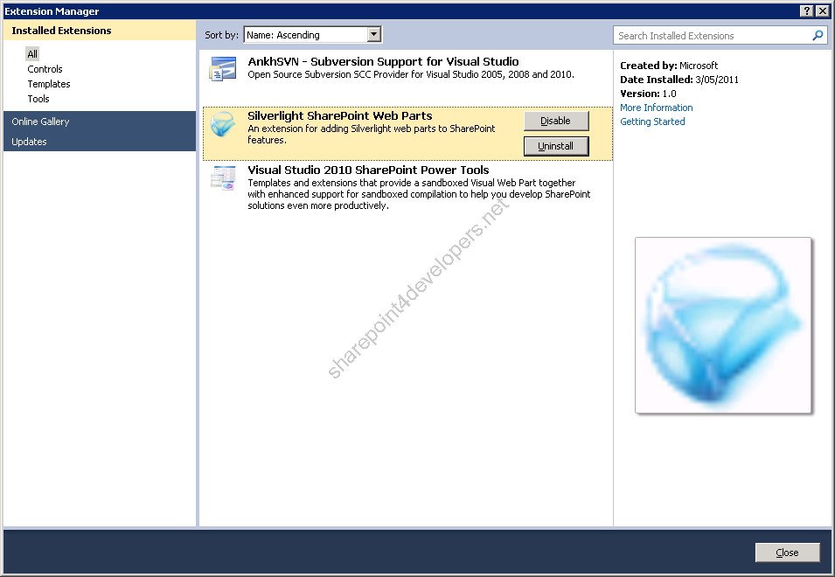Select the AnkhSVN - Subversion Support title
Viewport: 835px width, 577px height.
tap(383, 62)
